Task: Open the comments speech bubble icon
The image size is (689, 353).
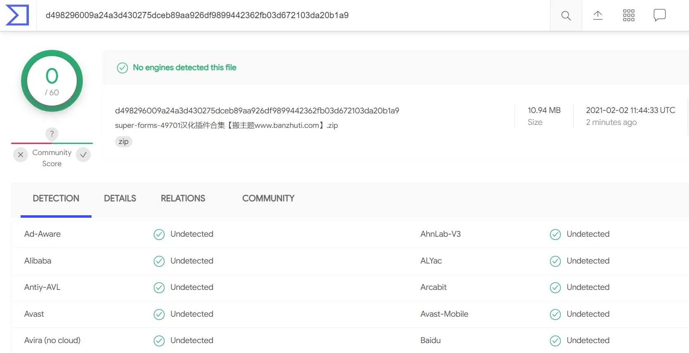Action: click(660, 15)
